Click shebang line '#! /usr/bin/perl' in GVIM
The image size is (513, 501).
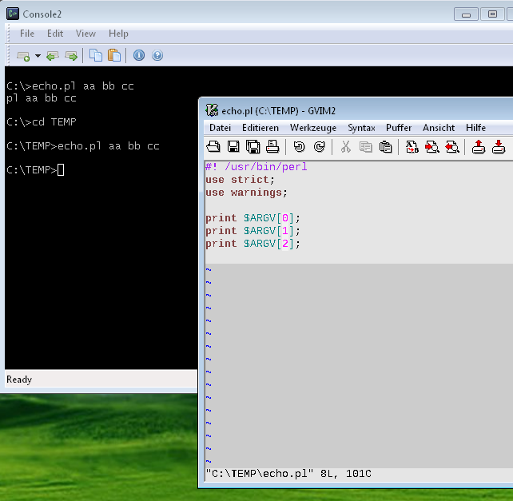[x=256, y=167]
